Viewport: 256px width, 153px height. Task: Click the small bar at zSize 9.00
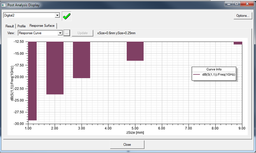click(x=238, y=43)
